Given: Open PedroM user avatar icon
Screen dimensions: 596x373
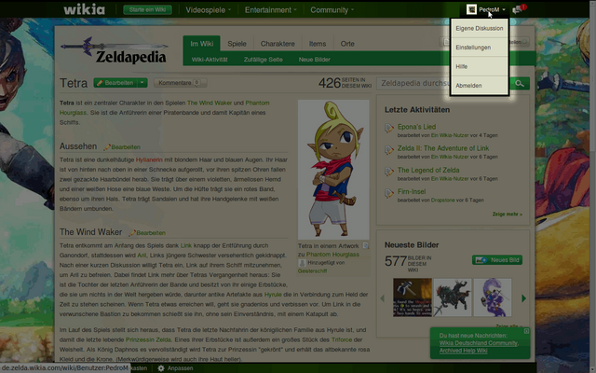Looking at the screenshot, I should click(x=471, y=9).
